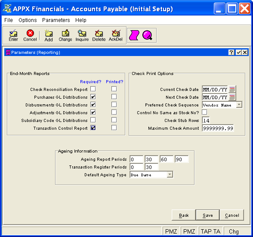The height and width of the screenshot is (237, 253).
Task: Click the APPX application icon in title bar
Action: point(7,8)
